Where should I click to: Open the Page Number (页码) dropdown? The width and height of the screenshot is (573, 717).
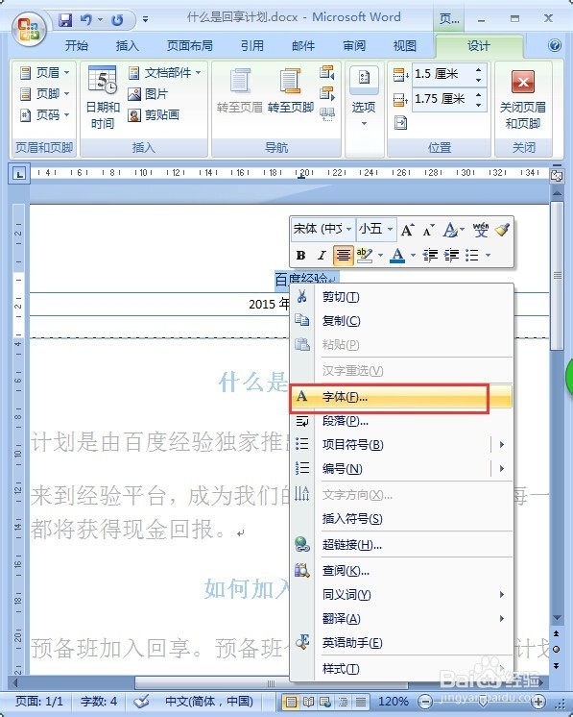pyautogui.click(x=45, y=114)
